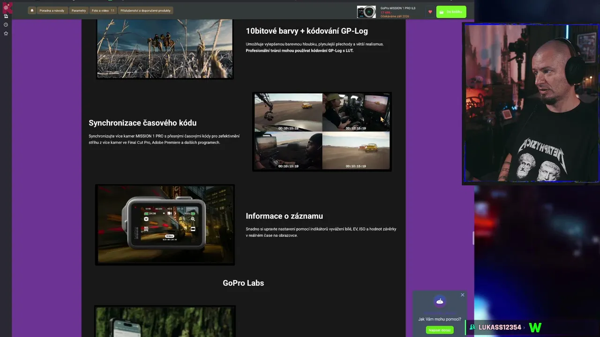Click the LUKASS12354 username in stream overlay
The width and height of the screenshot is (600, 337).
pos(500,328)
